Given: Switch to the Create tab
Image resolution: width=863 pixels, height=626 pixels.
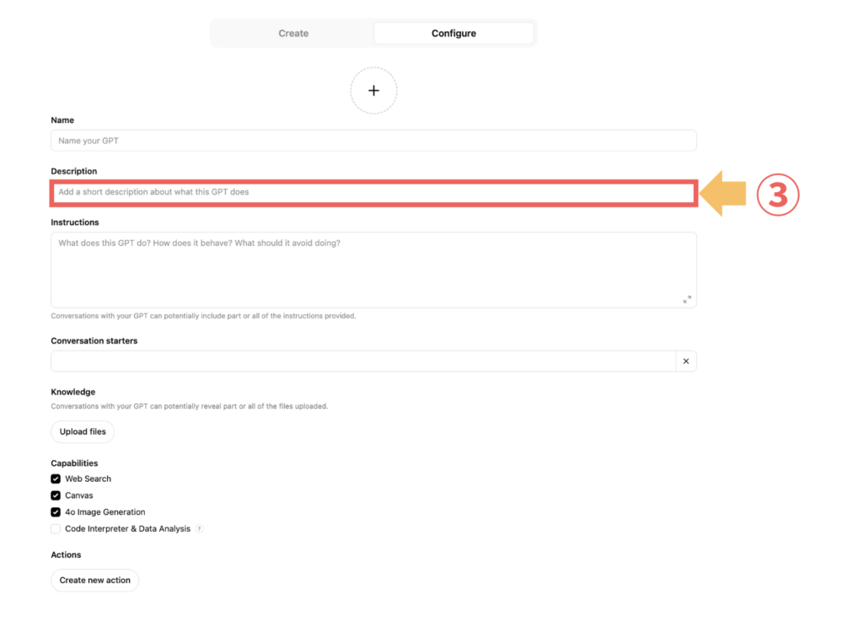Looking at the screenshot, I should click(293, 33).
